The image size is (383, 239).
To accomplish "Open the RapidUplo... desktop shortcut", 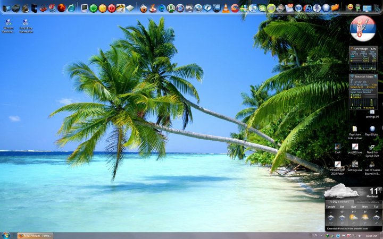I will pyautogui.click(x=372, y=131).
